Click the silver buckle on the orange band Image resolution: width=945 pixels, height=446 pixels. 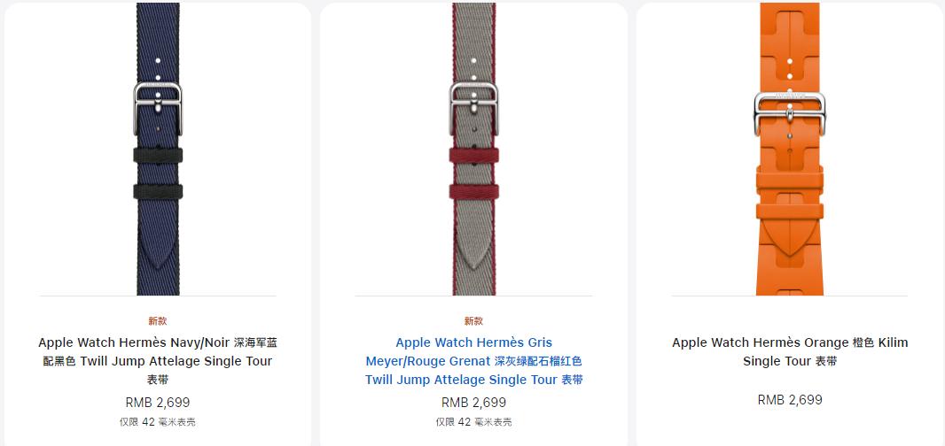[x=790, y=112]
